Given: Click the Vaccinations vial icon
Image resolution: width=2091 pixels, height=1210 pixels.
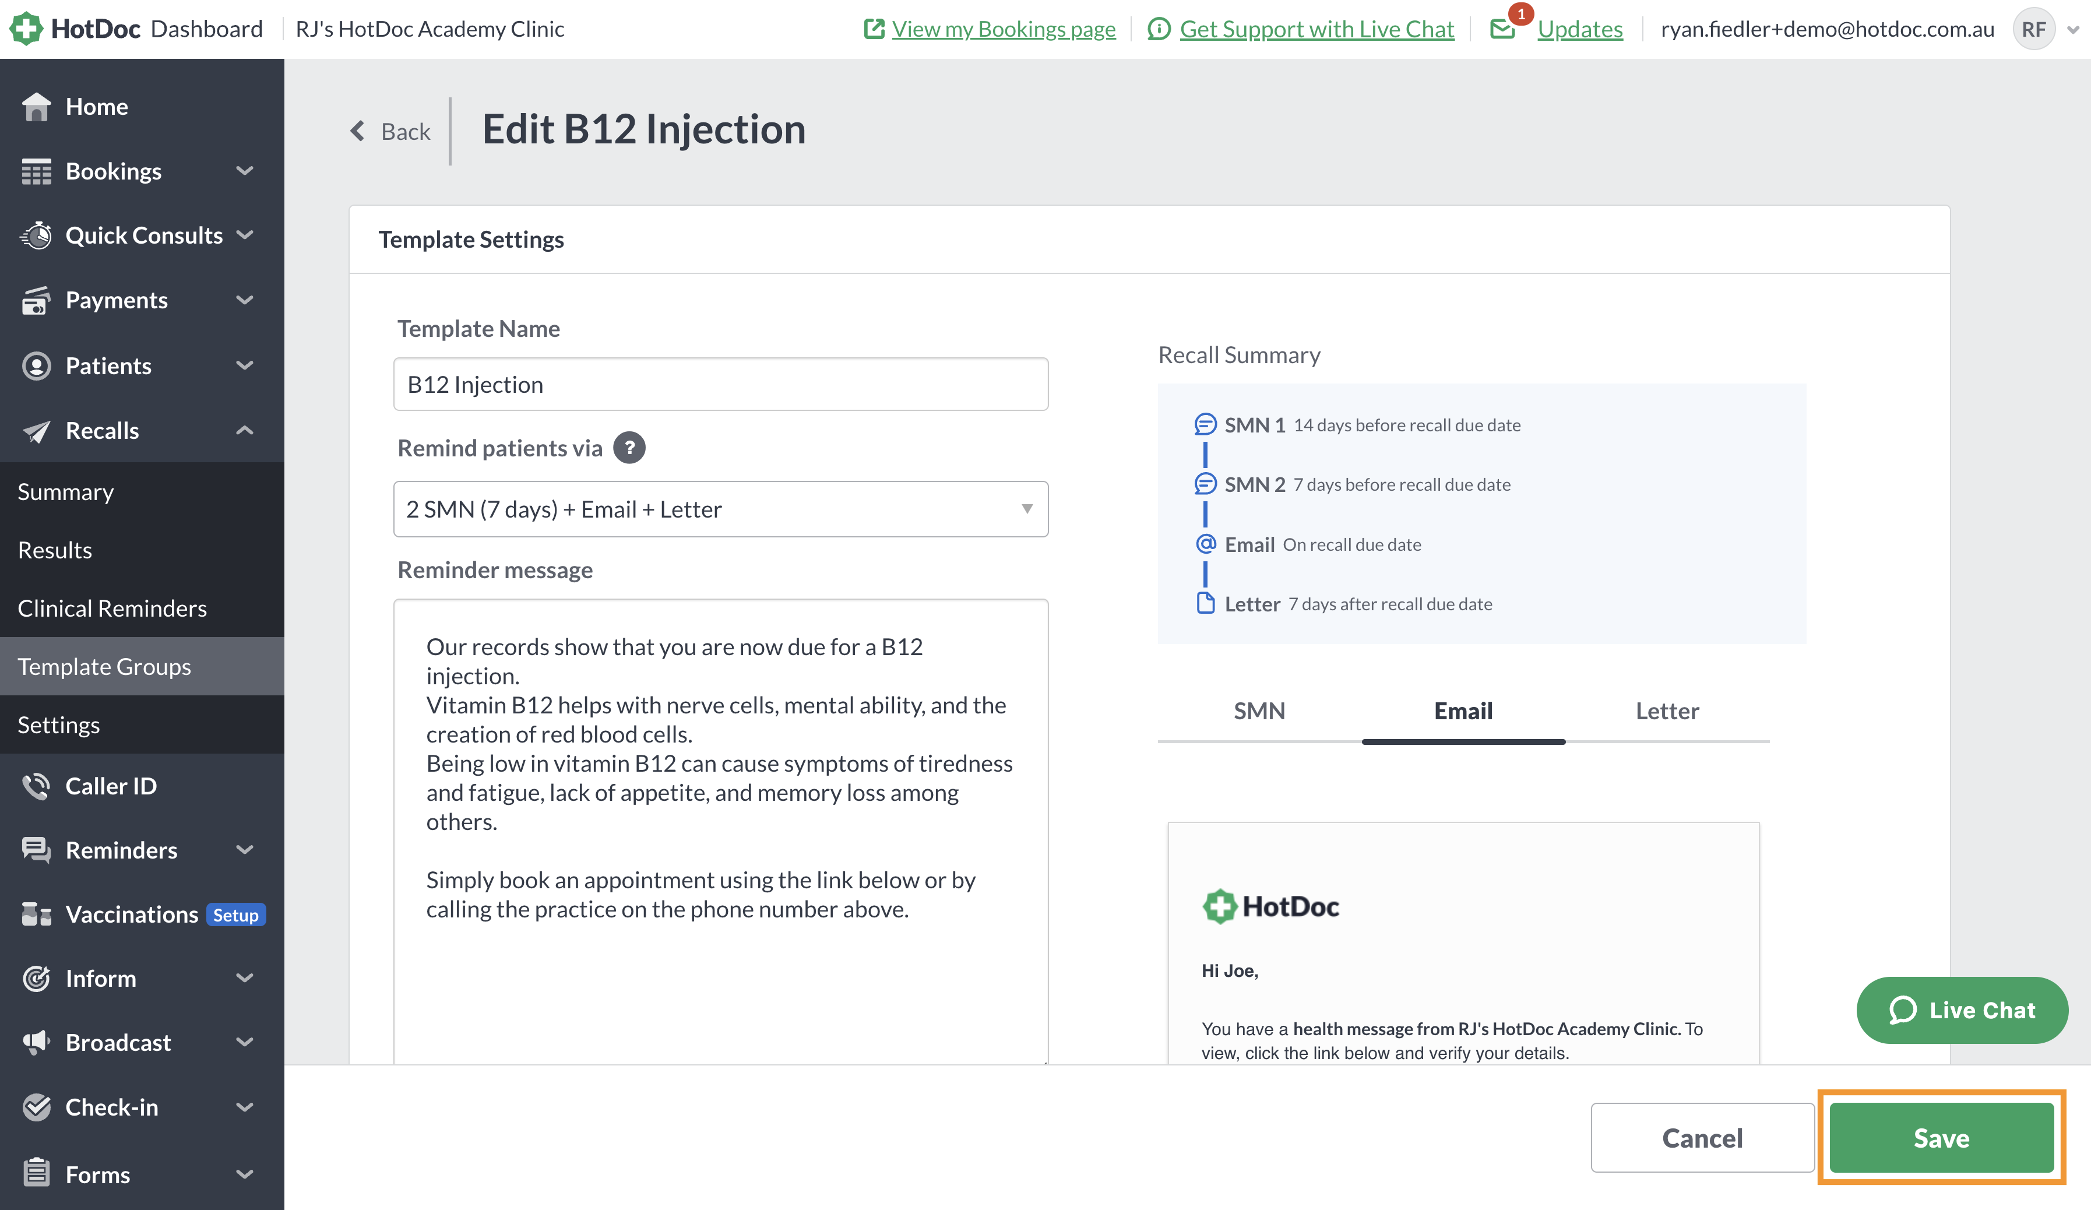Looking at the screenshot, I should click(37, 914).
